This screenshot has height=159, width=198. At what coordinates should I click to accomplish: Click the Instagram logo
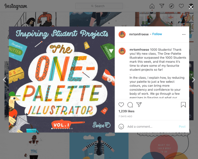[16, 6]
